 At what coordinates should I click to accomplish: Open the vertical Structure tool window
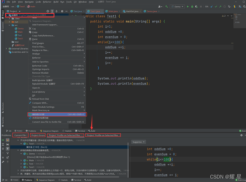(3, 108)
